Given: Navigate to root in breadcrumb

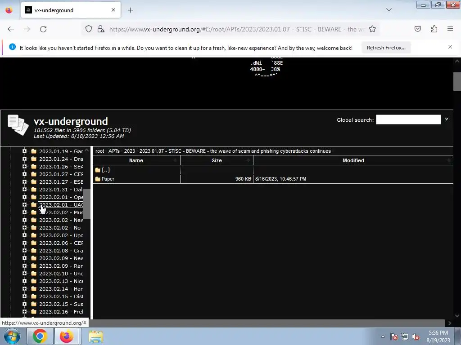Looking at the screenshot, I should [99, 151].
